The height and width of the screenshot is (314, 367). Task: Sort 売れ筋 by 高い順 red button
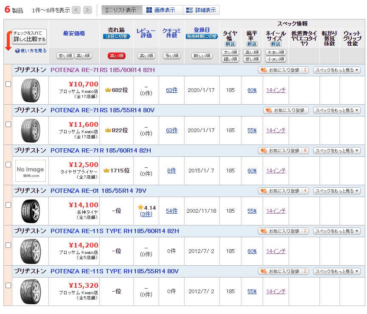(x=117, y=56)
